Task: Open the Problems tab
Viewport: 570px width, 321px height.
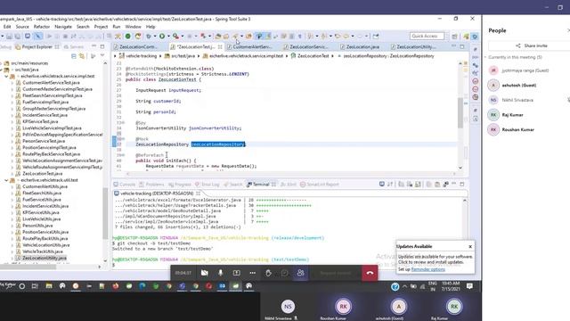Action: tap(151, 185)
